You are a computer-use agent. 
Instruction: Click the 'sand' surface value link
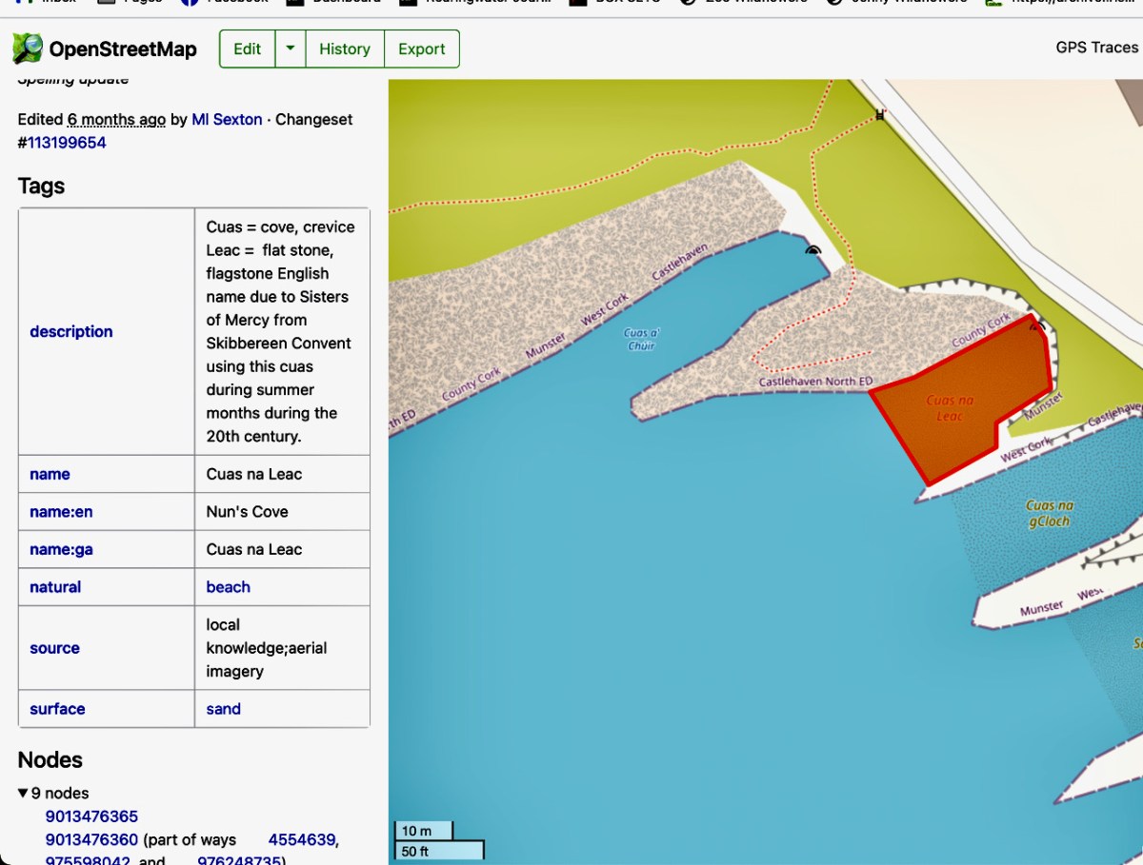click(223, 709)
